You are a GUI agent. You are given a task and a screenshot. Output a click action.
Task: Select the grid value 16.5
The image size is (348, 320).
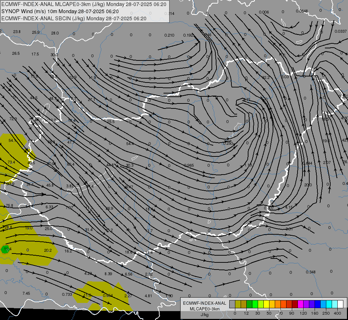pyautogui.click(x=325, y=119)
